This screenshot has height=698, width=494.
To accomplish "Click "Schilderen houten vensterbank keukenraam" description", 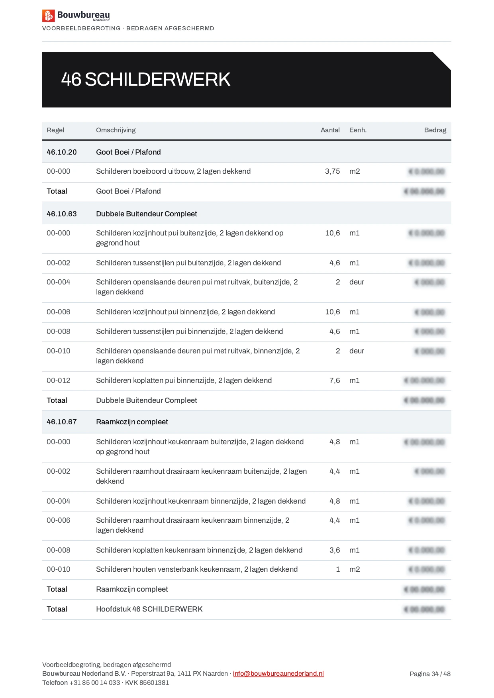I will 197,569.
